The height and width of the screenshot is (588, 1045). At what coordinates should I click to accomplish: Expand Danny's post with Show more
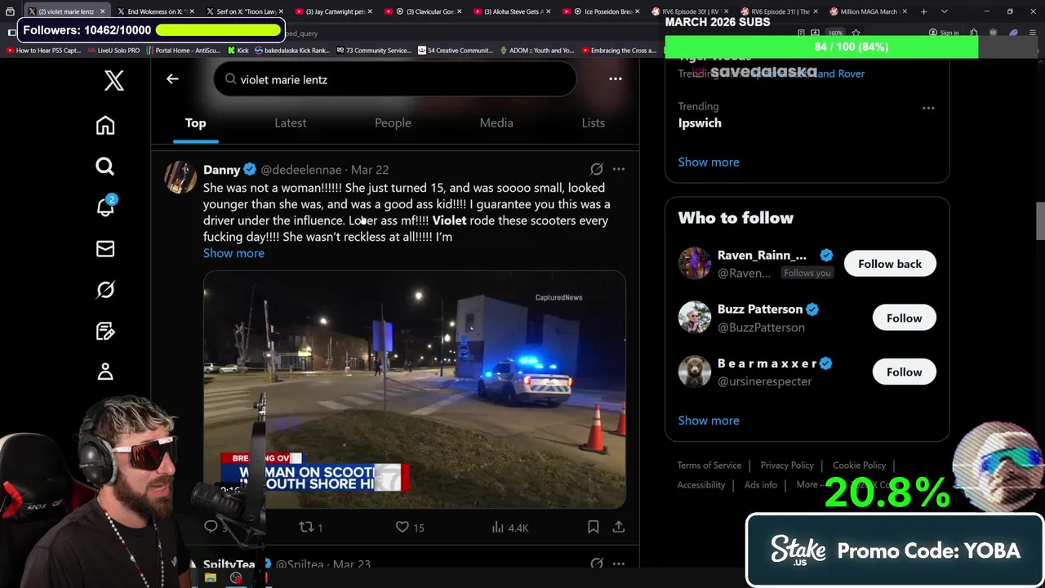233,253
